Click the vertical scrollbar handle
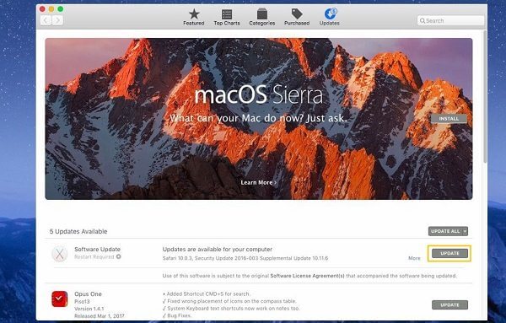This screenshot has height=323, width=506. (x=485, y=97)
